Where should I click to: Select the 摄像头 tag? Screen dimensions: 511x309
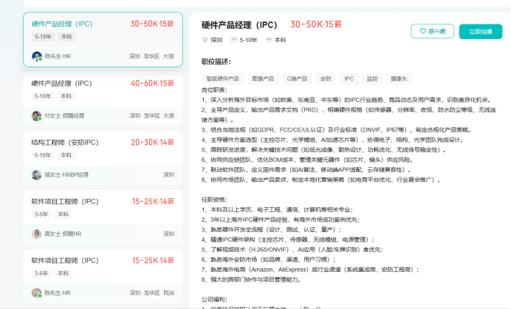[399, 78]
